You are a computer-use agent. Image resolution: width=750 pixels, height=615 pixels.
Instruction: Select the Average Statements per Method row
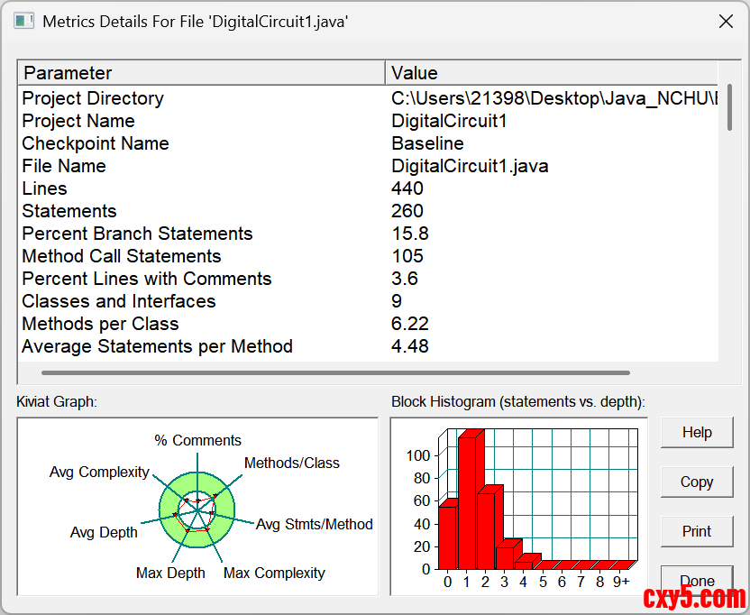pos(157,346)
